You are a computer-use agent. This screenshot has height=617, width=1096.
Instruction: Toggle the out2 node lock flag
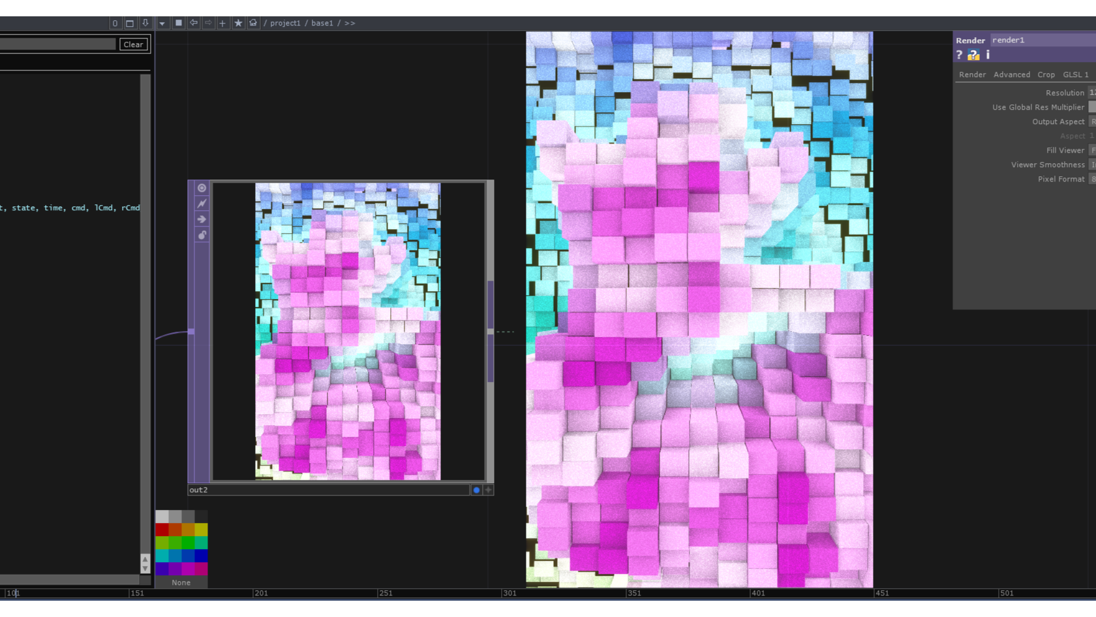tap(202, 235)
